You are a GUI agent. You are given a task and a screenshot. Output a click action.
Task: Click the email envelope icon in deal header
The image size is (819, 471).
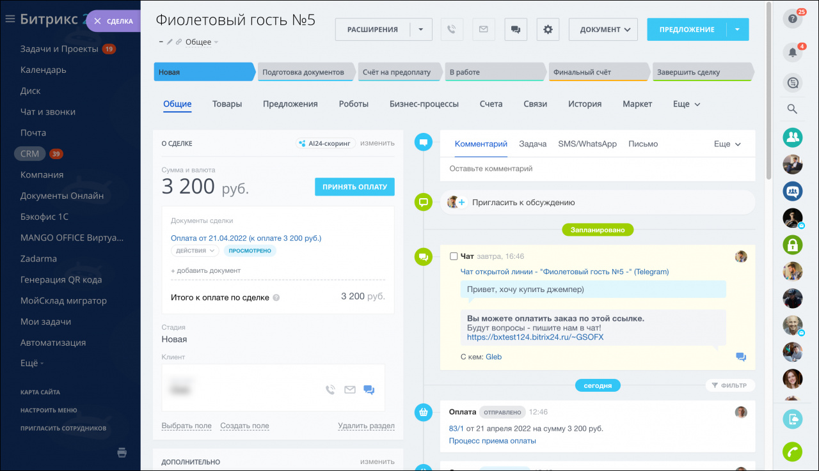tap(484, 29)
